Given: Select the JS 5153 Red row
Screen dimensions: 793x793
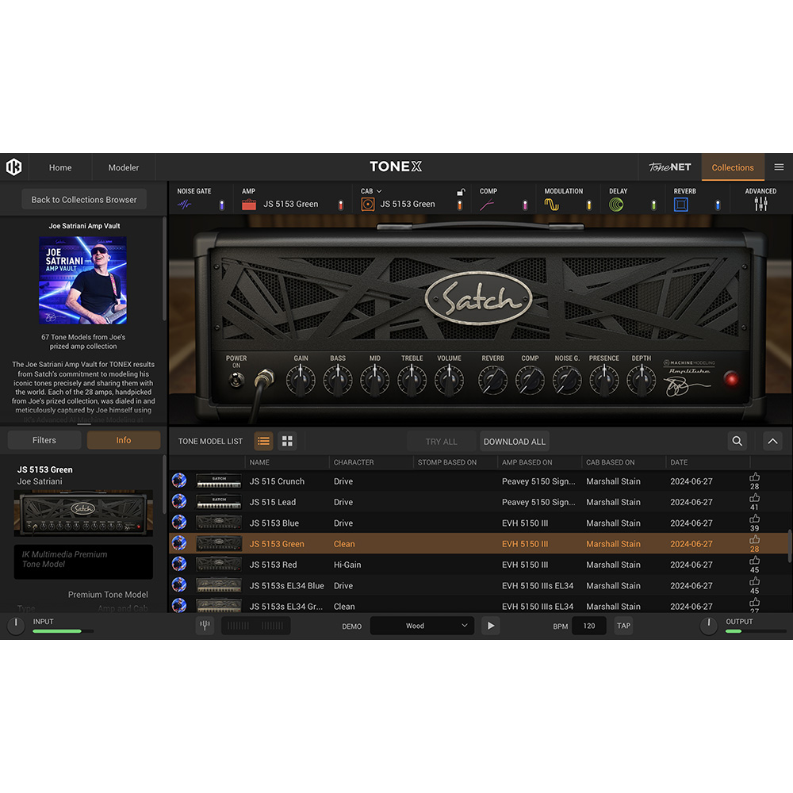Looking at the screenshot, I should tap(478, 565).
